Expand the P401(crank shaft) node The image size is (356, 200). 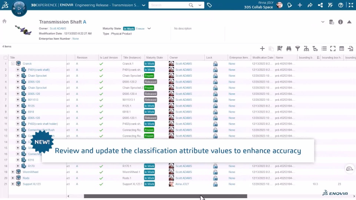point(18,70)
